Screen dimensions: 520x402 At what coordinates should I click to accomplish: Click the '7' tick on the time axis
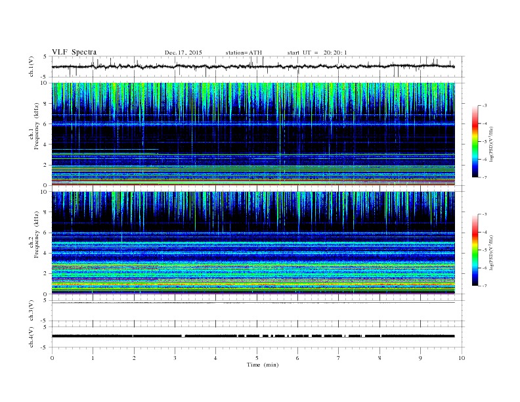coord(339,358)
